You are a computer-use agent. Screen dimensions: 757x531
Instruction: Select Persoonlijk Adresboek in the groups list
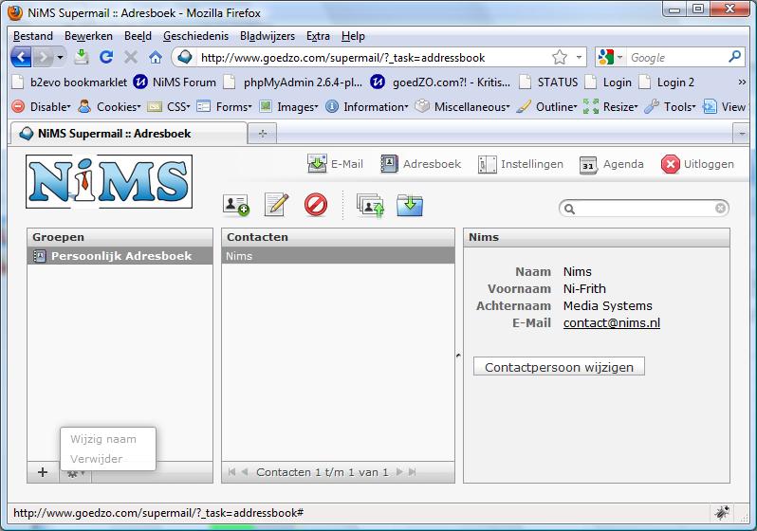coord(120,256)
